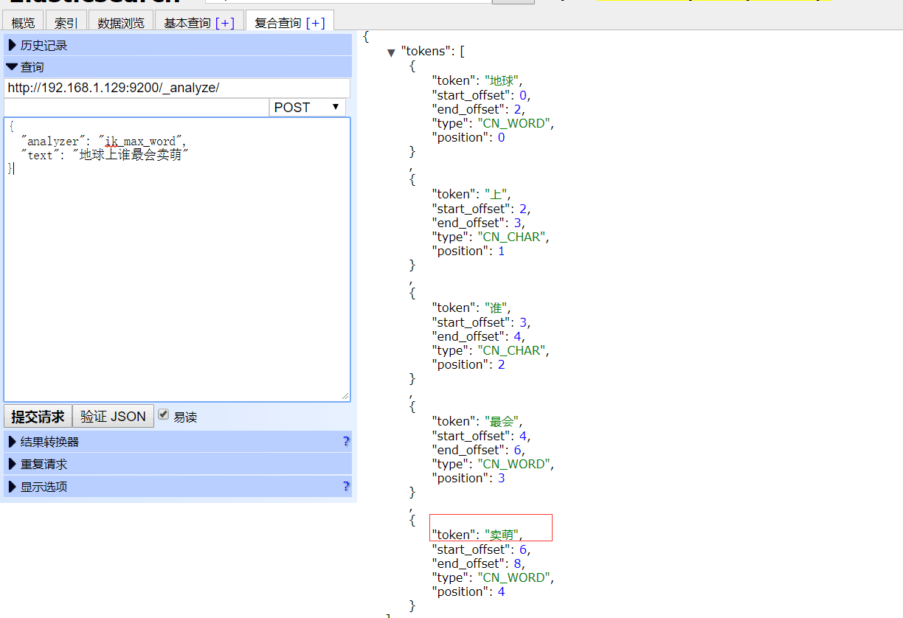Click the 提交请求 button
903x618 pixels.
[x=38, y=417]
